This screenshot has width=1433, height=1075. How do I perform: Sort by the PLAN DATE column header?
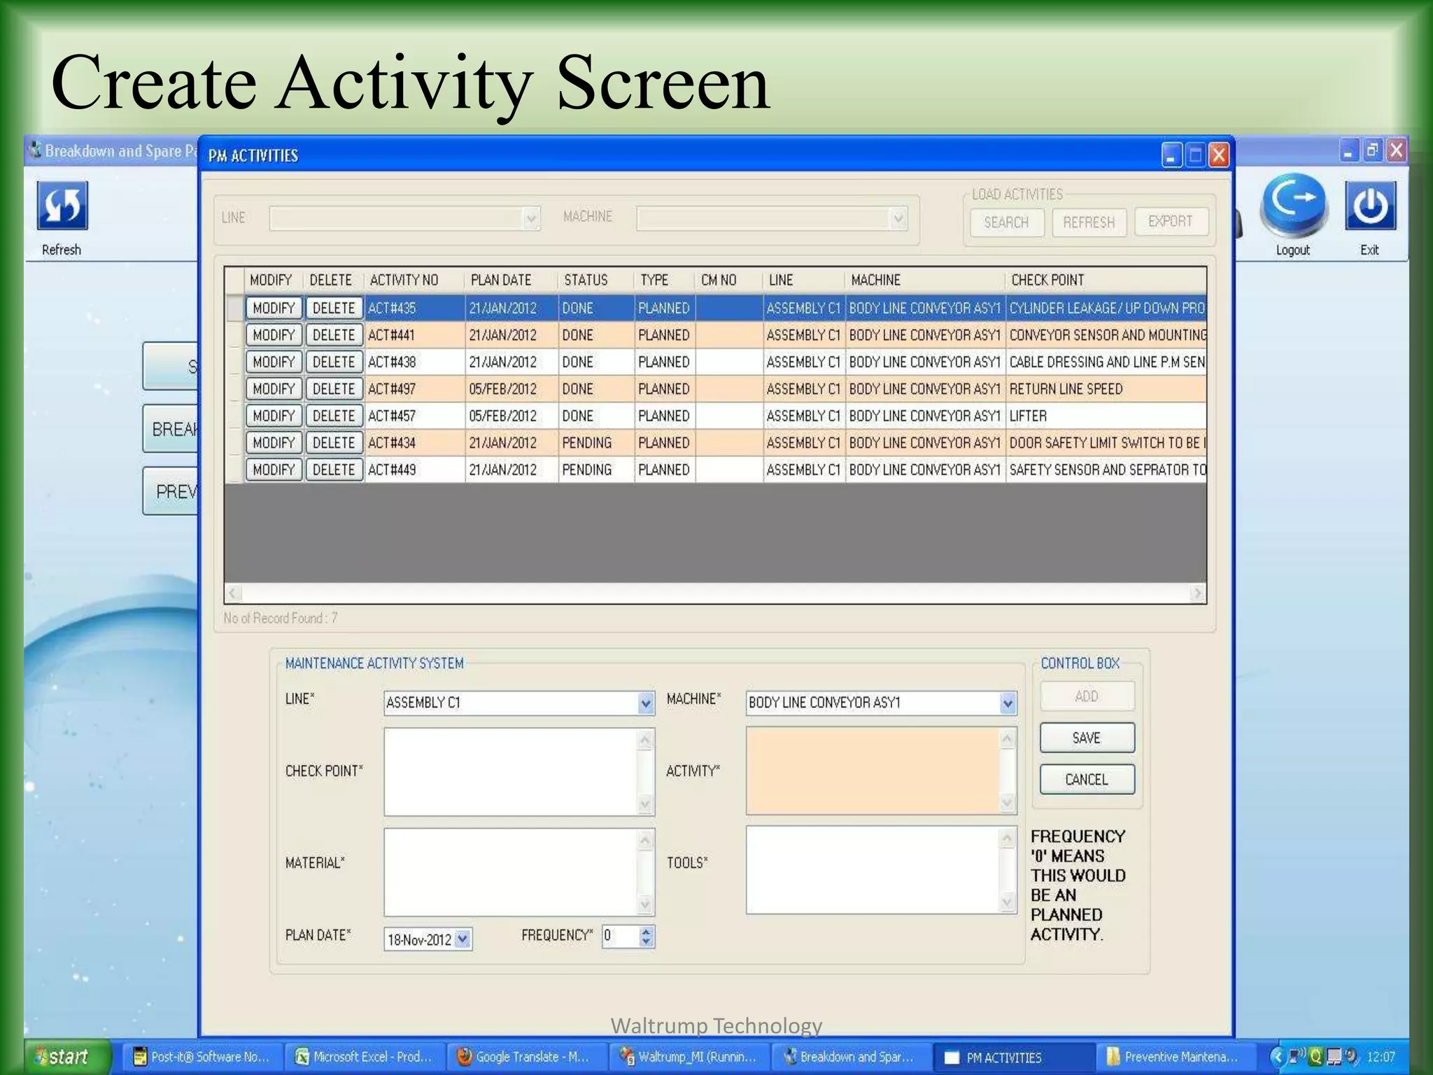501,281
